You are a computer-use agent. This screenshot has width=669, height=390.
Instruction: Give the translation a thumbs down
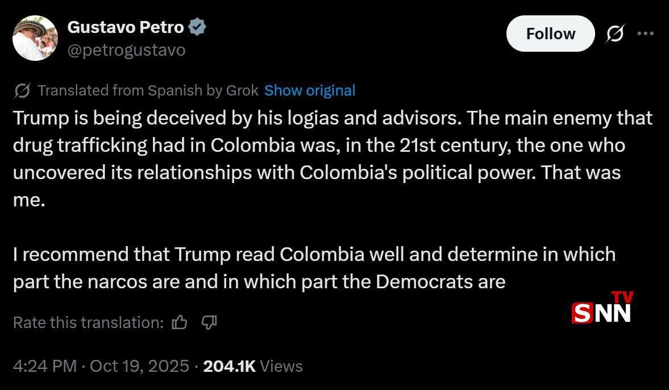point(209,323)
